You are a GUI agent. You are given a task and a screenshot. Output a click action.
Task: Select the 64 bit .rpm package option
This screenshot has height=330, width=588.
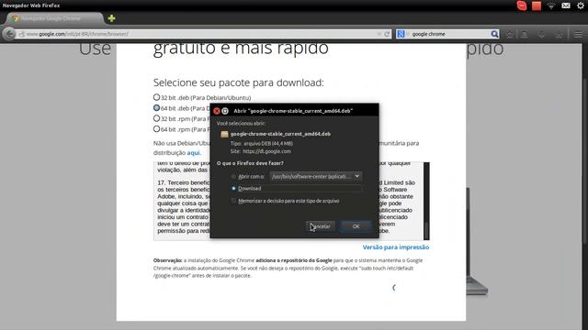156,128
